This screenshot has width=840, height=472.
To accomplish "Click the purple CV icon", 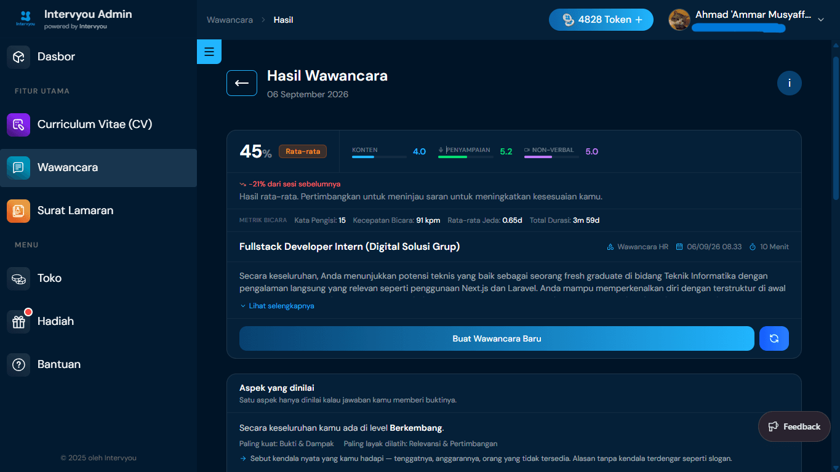I will [18, 124].
